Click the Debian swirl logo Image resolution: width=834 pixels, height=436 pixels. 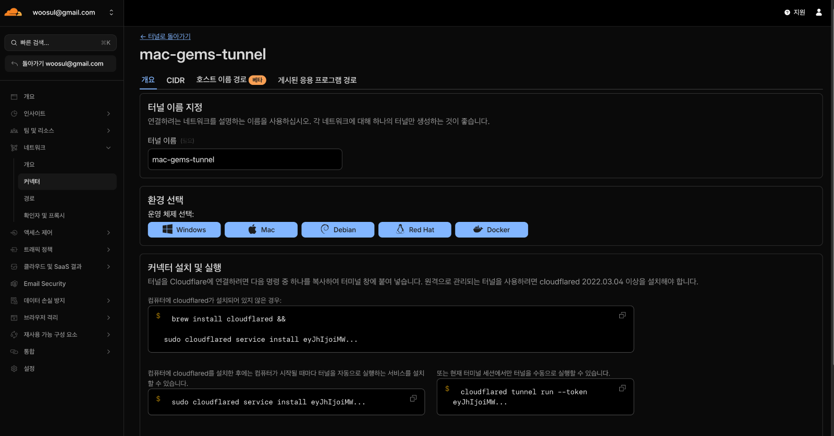tap(325, 229)
